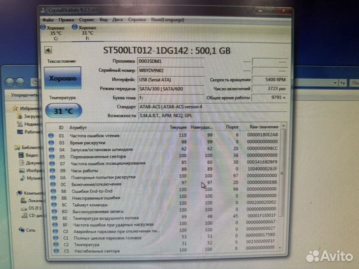Image resolution: width=359 pixels, height=269 pixels.
Task: Click status icon for attribute 01
Action: (51, 135)
